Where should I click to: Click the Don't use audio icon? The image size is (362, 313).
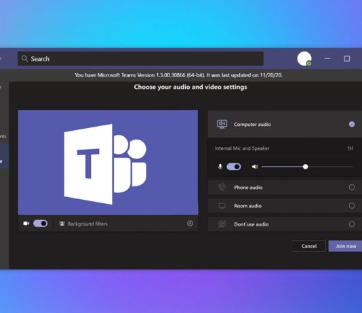[x=222, y=224]
